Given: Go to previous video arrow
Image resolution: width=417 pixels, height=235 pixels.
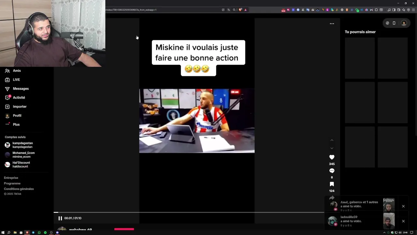Looking at the screenshot, I should [x=332, y=140].
